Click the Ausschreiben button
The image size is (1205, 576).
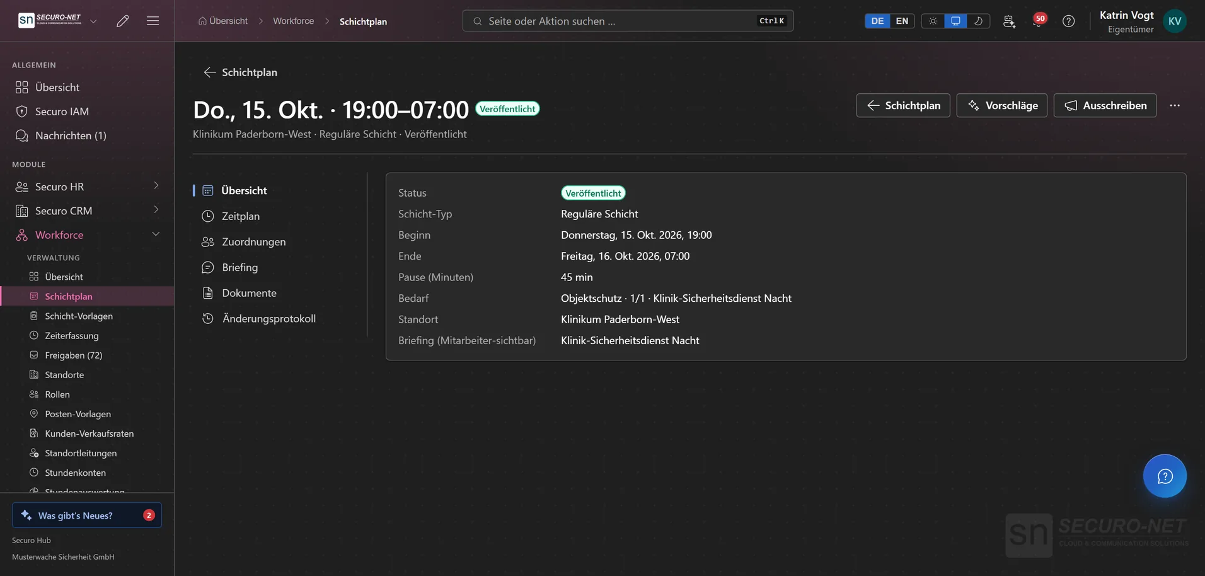coord(1105,105)
